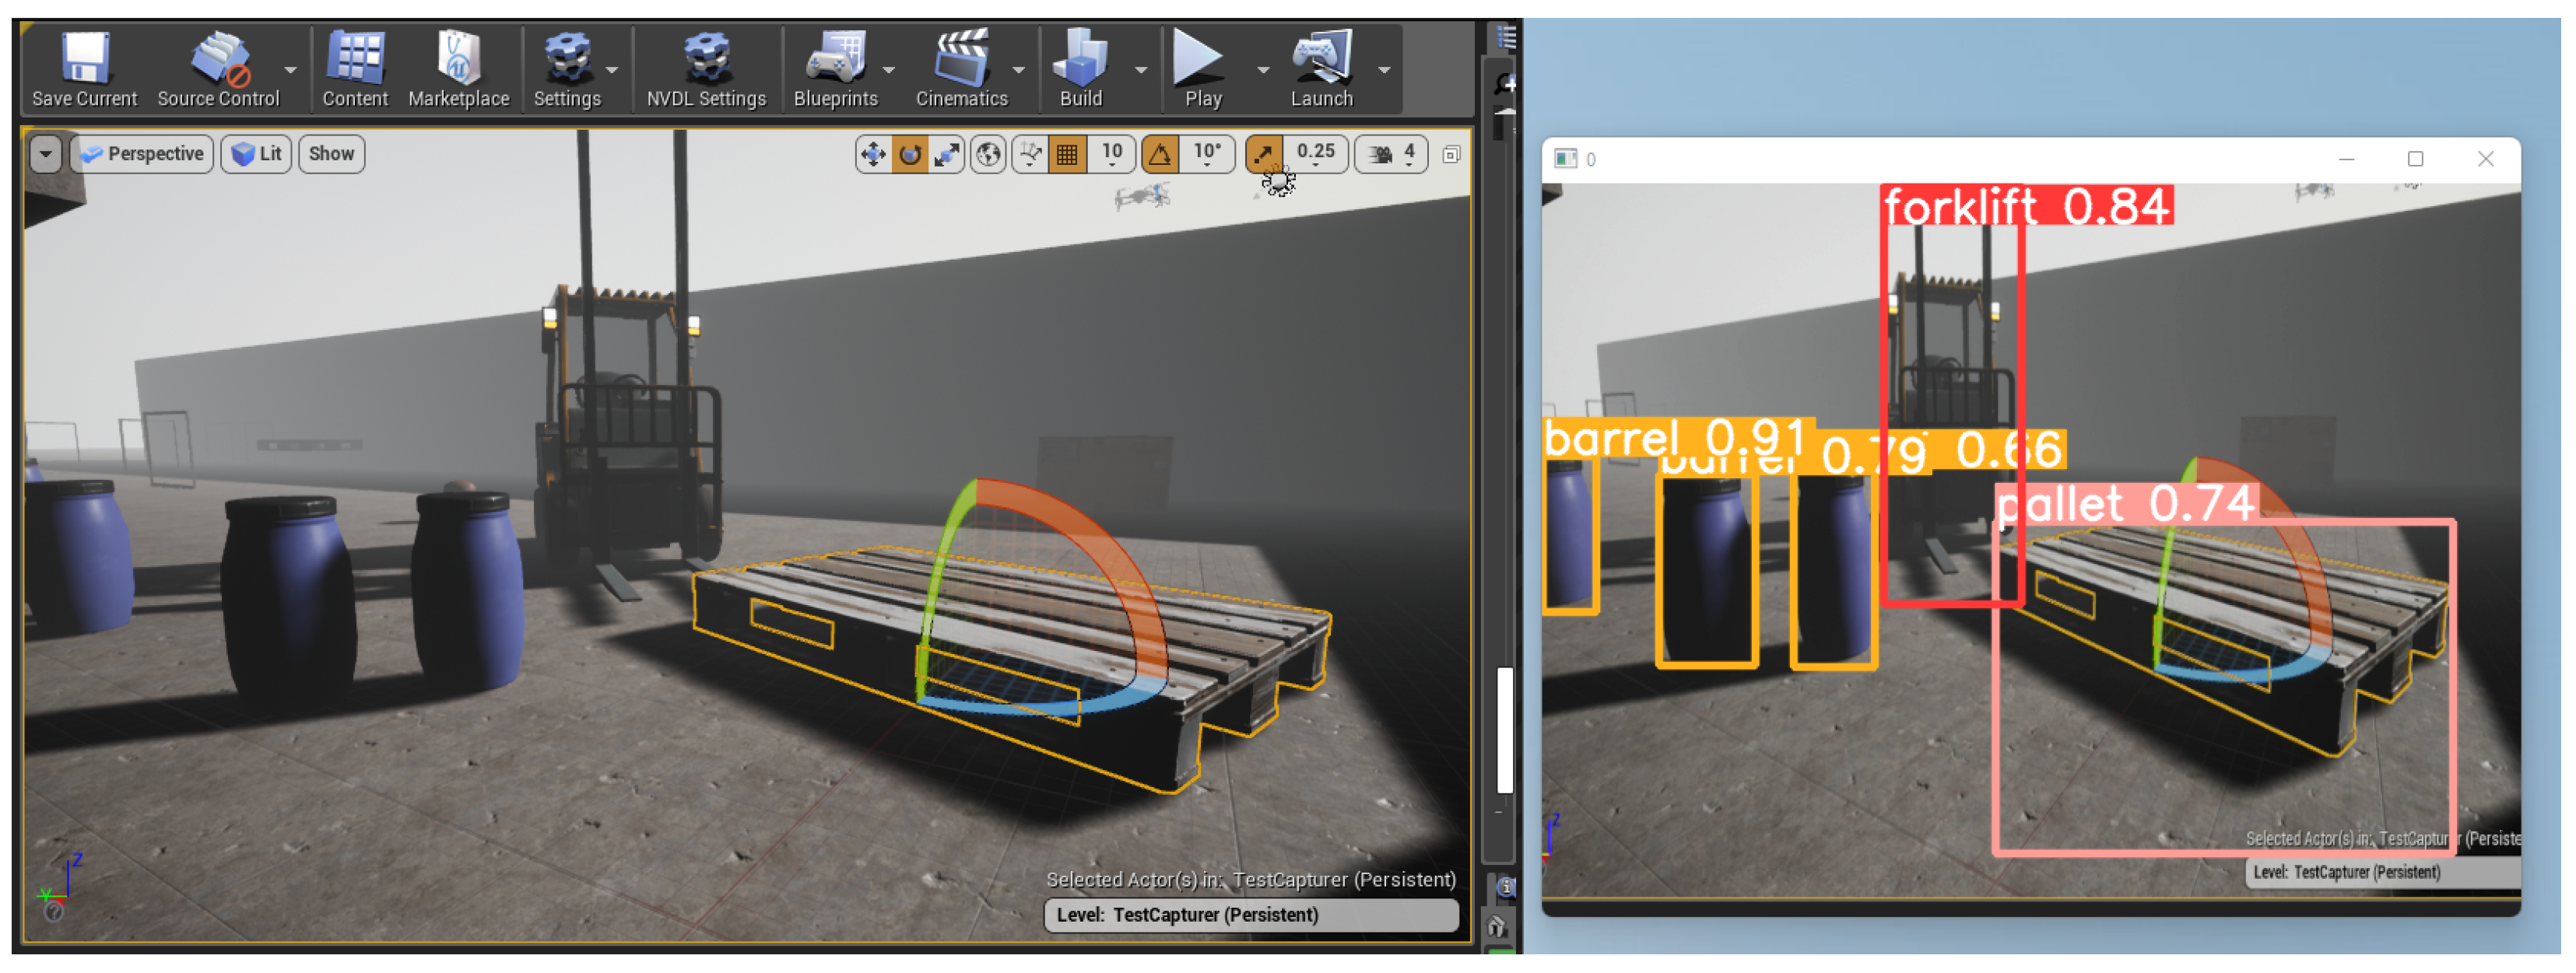Toggle rotation angle snapping

point(1160,155)
